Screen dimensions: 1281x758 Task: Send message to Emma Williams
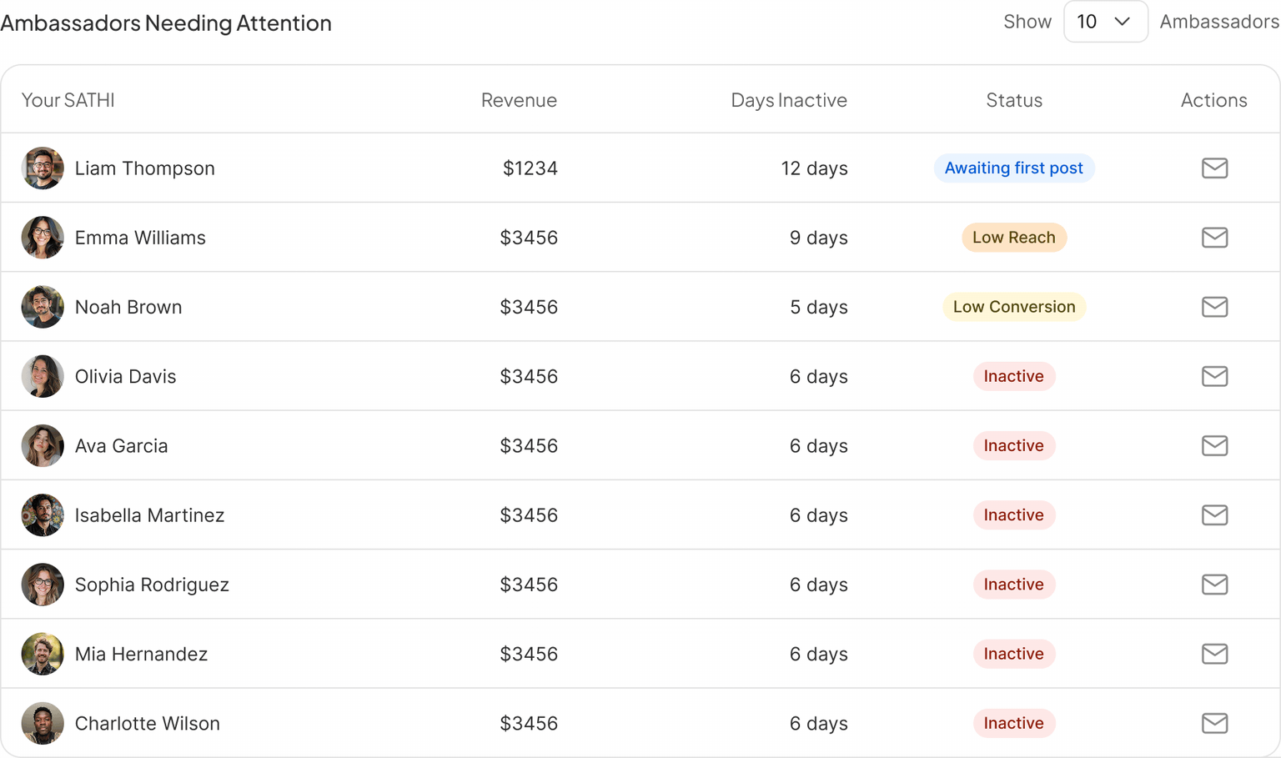pyautogui.click(x=1214, y=237)
